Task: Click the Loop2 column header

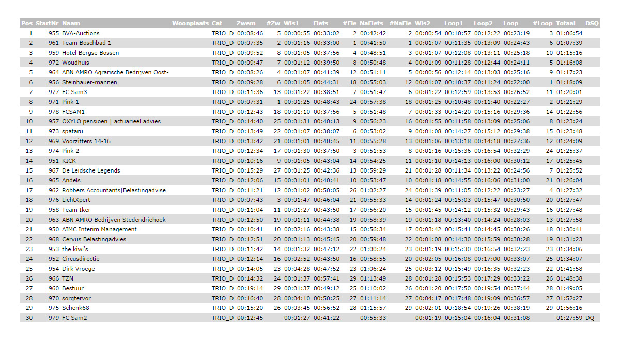Action: [x=484, y=23]
